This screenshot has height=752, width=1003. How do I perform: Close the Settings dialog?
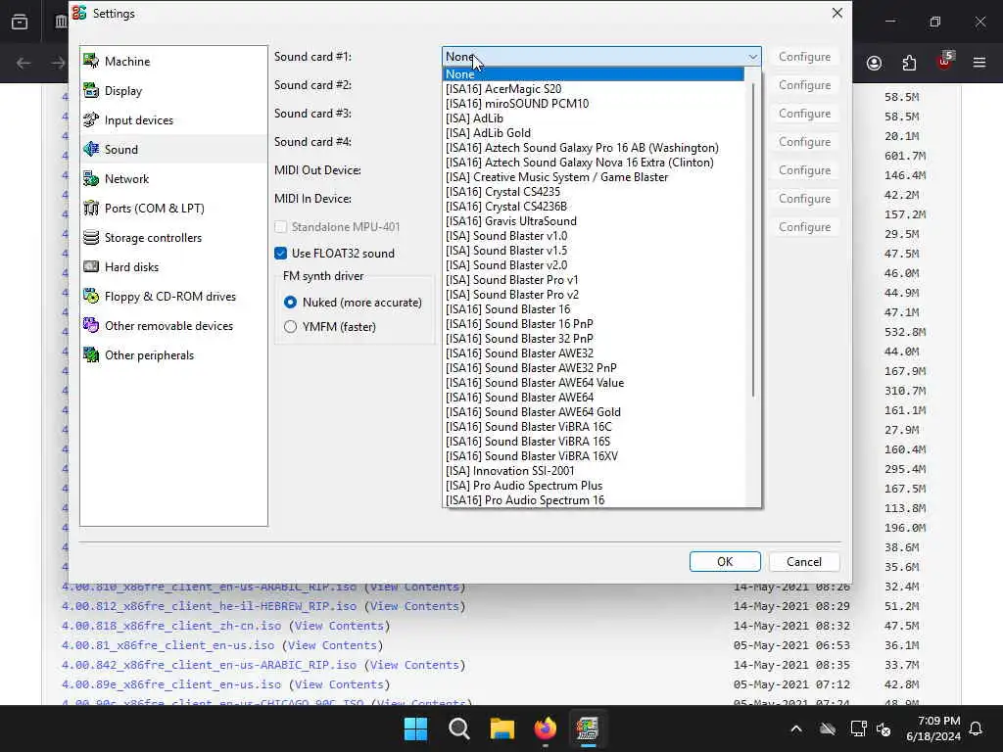836,13
